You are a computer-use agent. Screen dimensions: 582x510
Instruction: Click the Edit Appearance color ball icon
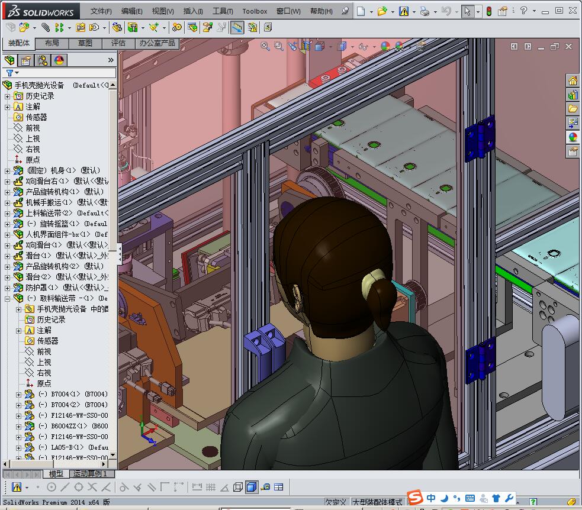coord(385,46)
